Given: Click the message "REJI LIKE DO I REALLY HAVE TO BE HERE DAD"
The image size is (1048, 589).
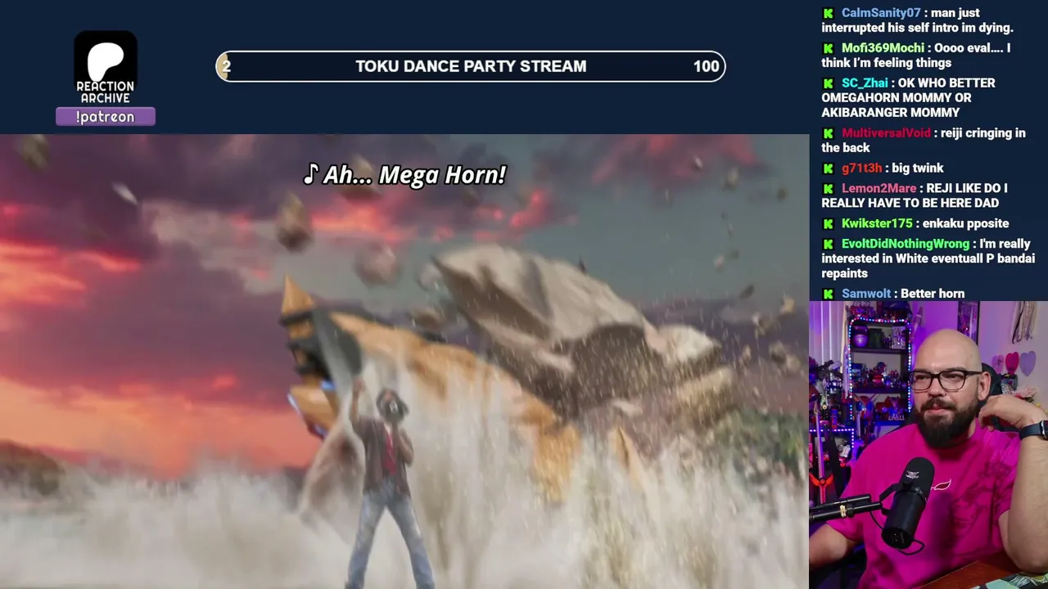Looking at the screenshot, I should click(915, 196).
